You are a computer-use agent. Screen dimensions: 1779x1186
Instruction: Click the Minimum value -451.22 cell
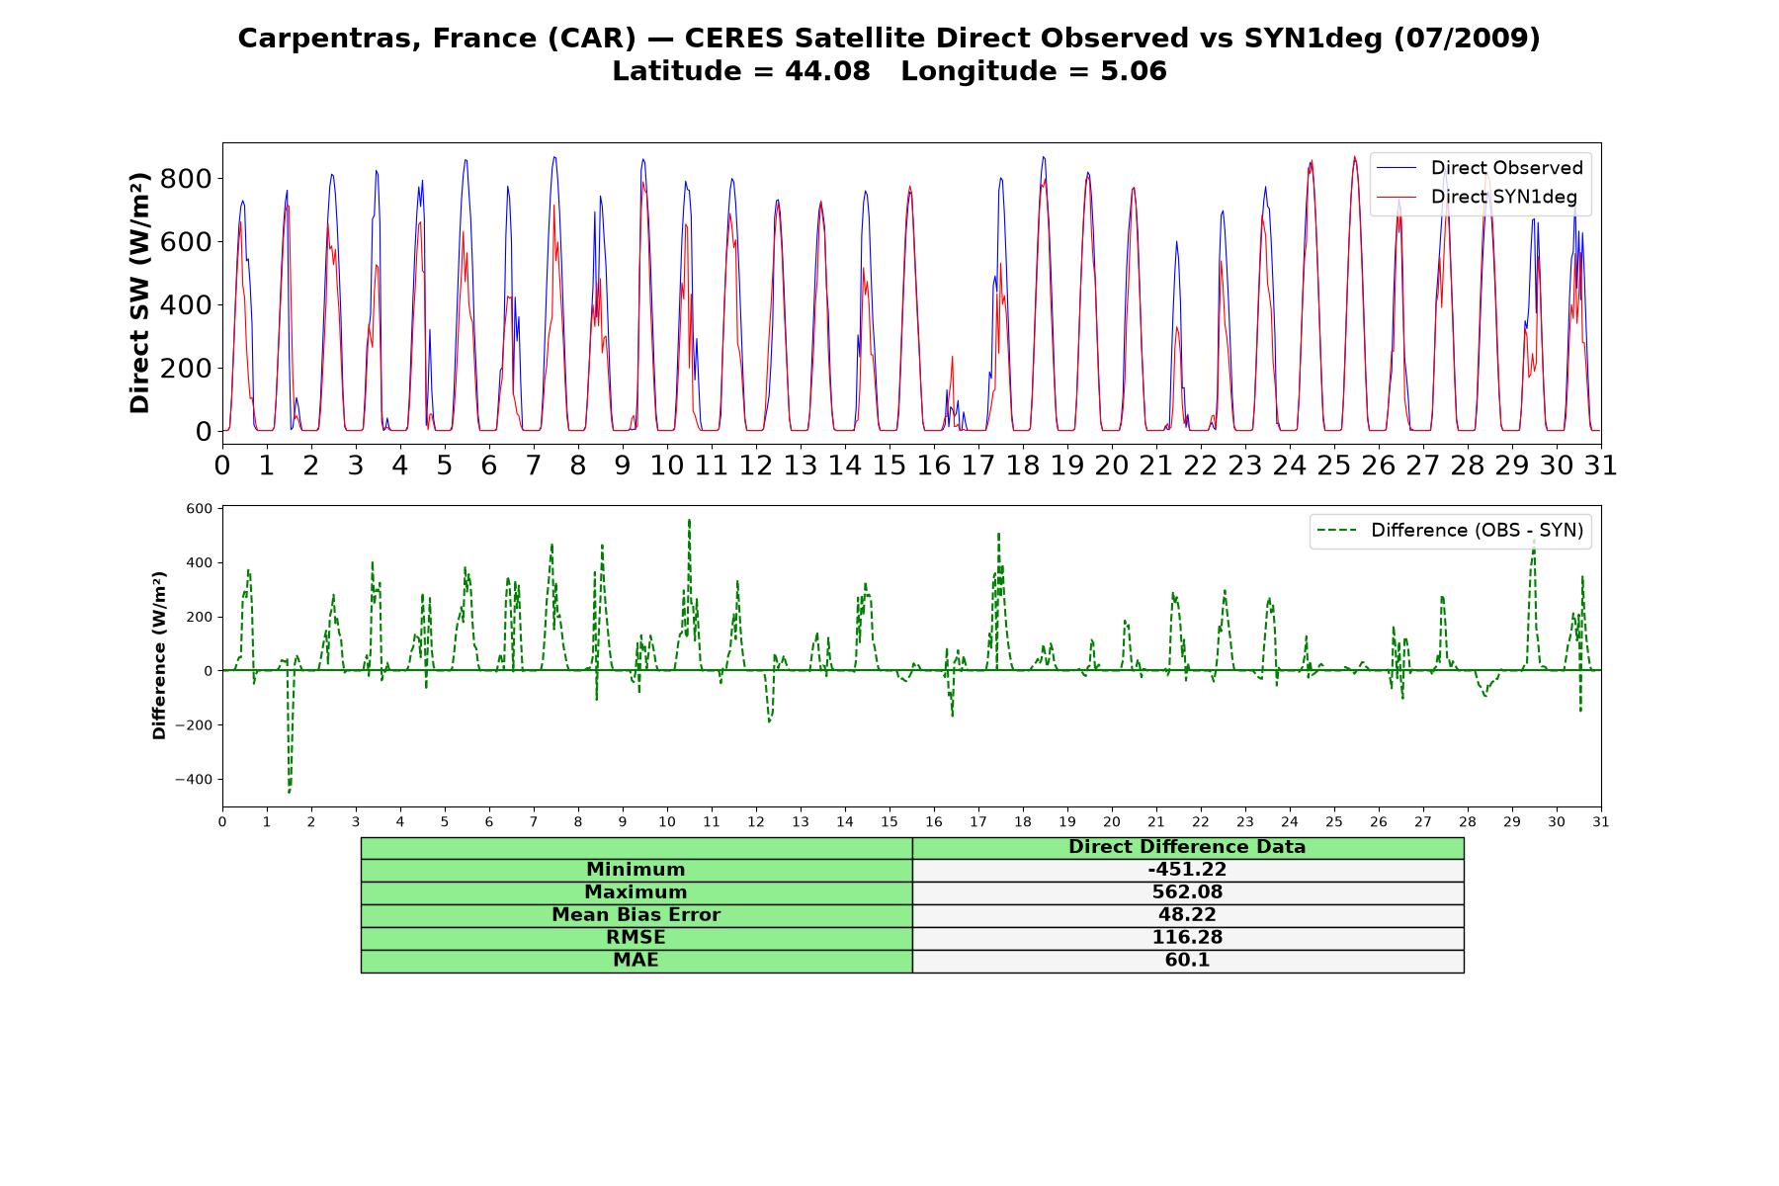coord(1188,870)
